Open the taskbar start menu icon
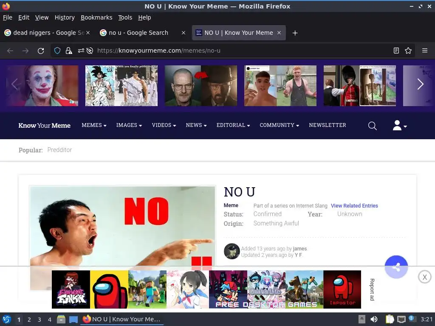Viewport: 435px width, 326px height. (x=7, y=319)
